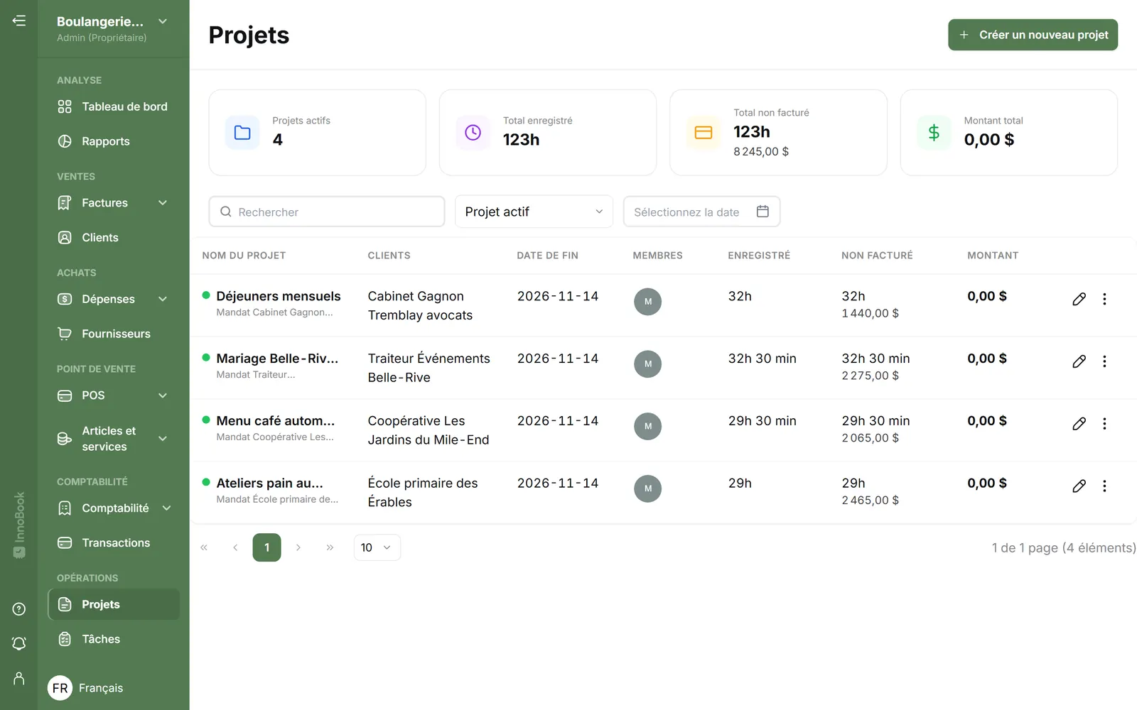Edit the Déjeuners mensuels project with pencil icon
Screen dimensions: 1137x710
(x=1079, y=299)
